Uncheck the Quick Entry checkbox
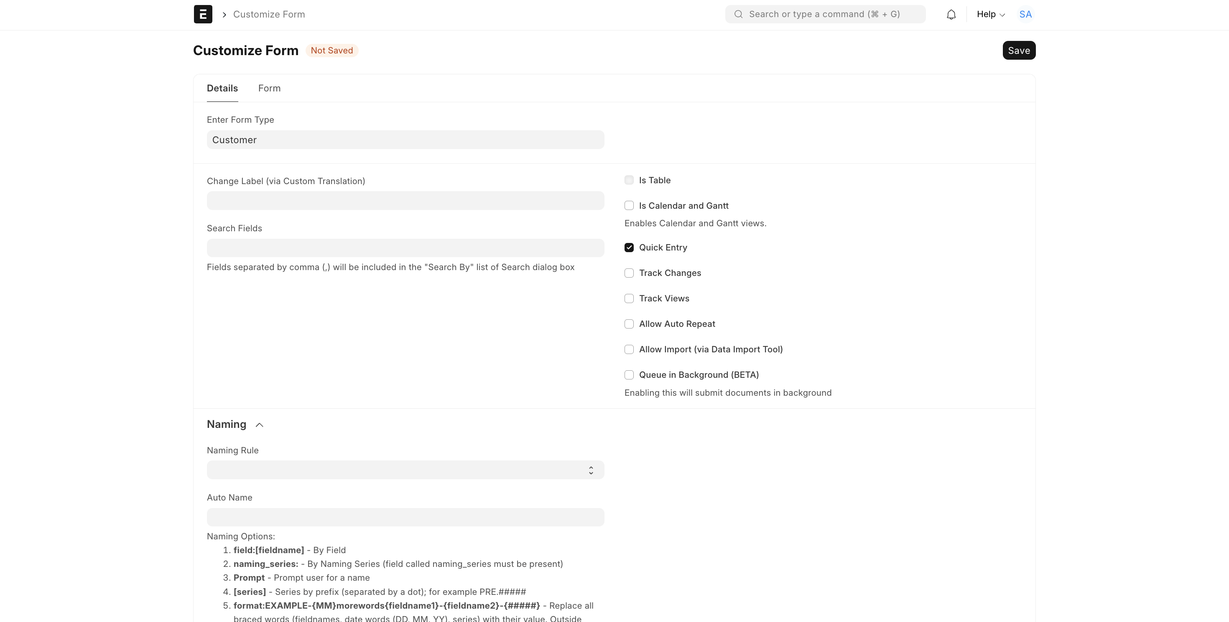Screen dimensions: 1229x622 (629, 248)
